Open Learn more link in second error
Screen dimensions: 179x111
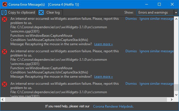pyautogui.click(x=104, y=77)
